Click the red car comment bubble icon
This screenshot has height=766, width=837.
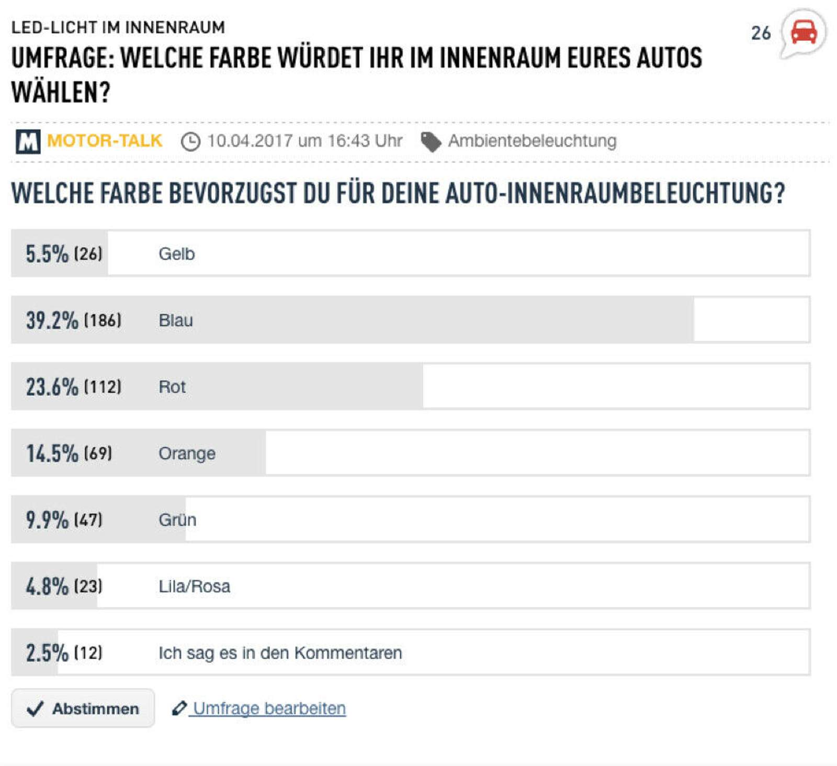pos(804,32)
